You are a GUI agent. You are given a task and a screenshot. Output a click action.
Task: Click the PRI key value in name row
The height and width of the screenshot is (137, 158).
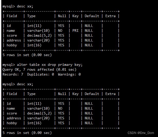(x=75, y=30)
